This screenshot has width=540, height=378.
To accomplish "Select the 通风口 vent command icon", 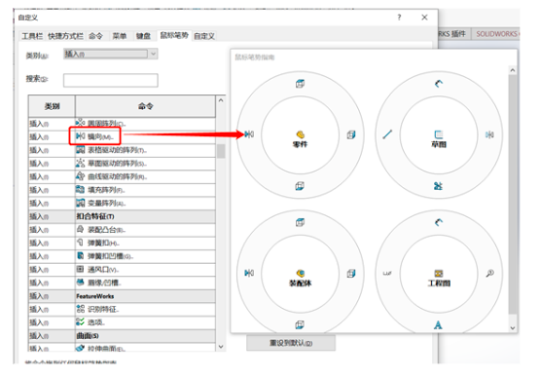I will (80, 269).
